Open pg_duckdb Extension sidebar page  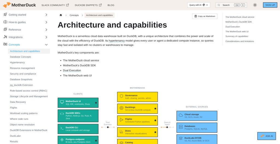click(21, 85)
